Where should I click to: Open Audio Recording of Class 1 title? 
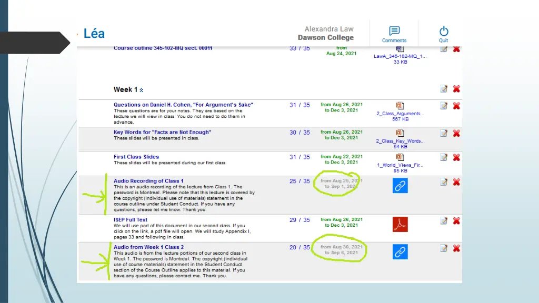click(148, 181)
